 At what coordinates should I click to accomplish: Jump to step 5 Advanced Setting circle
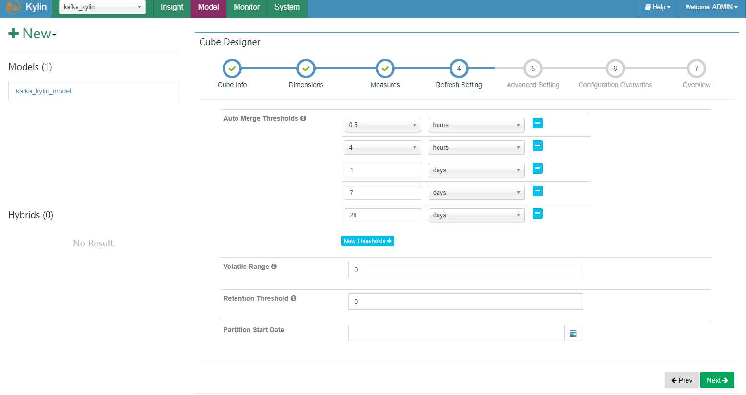[x=533, y=69]
